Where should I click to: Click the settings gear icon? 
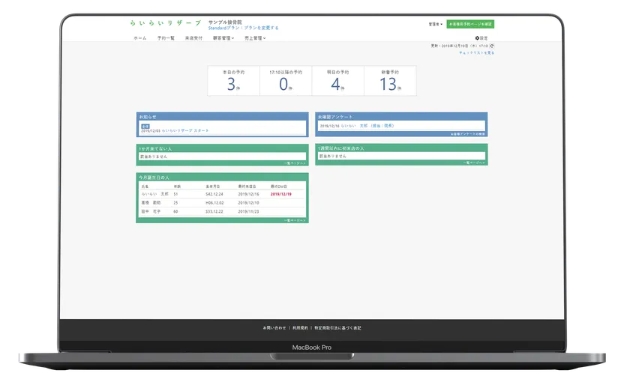click(477, 38)
